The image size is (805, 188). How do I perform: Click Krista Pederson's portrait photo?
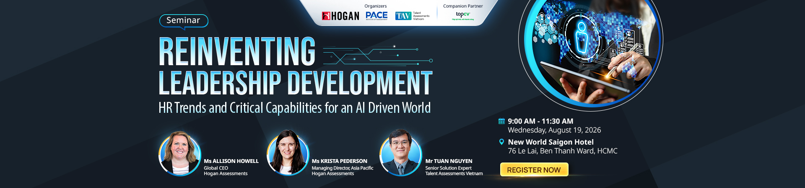point(288,153)
